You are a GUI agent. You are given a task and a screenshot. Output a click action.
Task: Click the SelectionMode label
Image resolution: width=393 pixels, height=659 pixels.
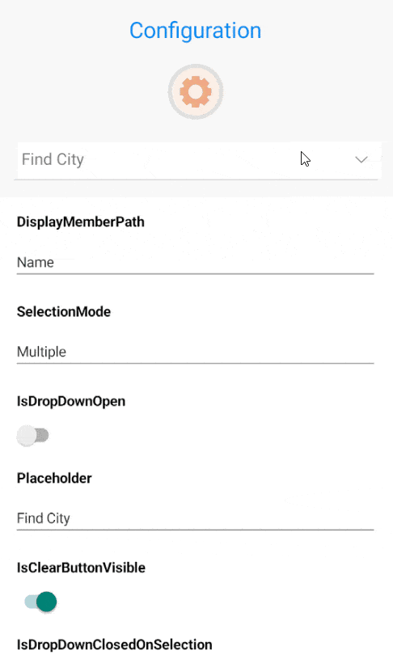[64, 311]
